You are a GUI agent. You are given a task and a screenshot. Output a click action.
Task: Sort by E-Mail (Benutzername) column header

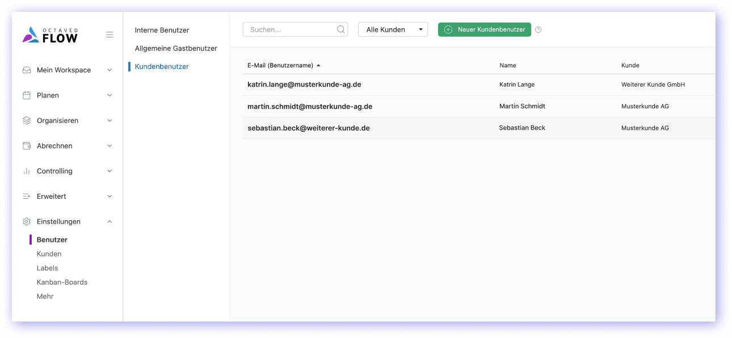coord(280,65)
